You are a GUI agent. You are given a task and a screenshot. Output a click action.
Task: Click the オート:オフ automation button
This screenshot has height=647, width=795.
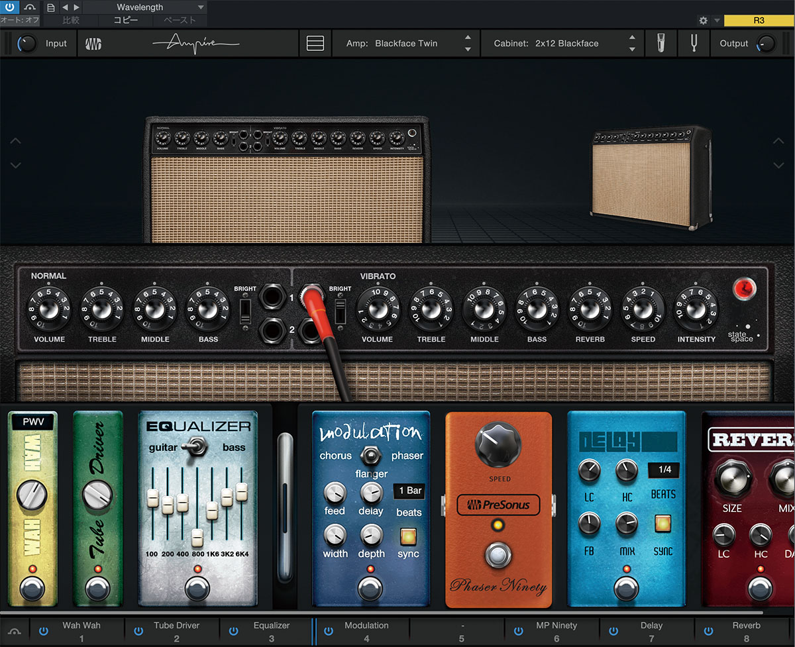point(20,21)
